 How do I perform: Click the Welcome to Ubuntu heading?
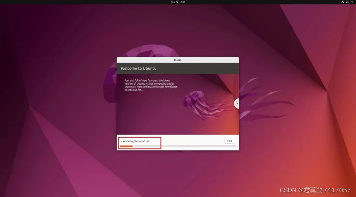point(138,68)
